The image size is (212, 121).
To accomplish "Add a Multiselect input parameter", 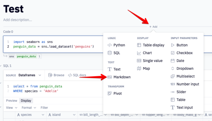I will [x=183, y=76].
